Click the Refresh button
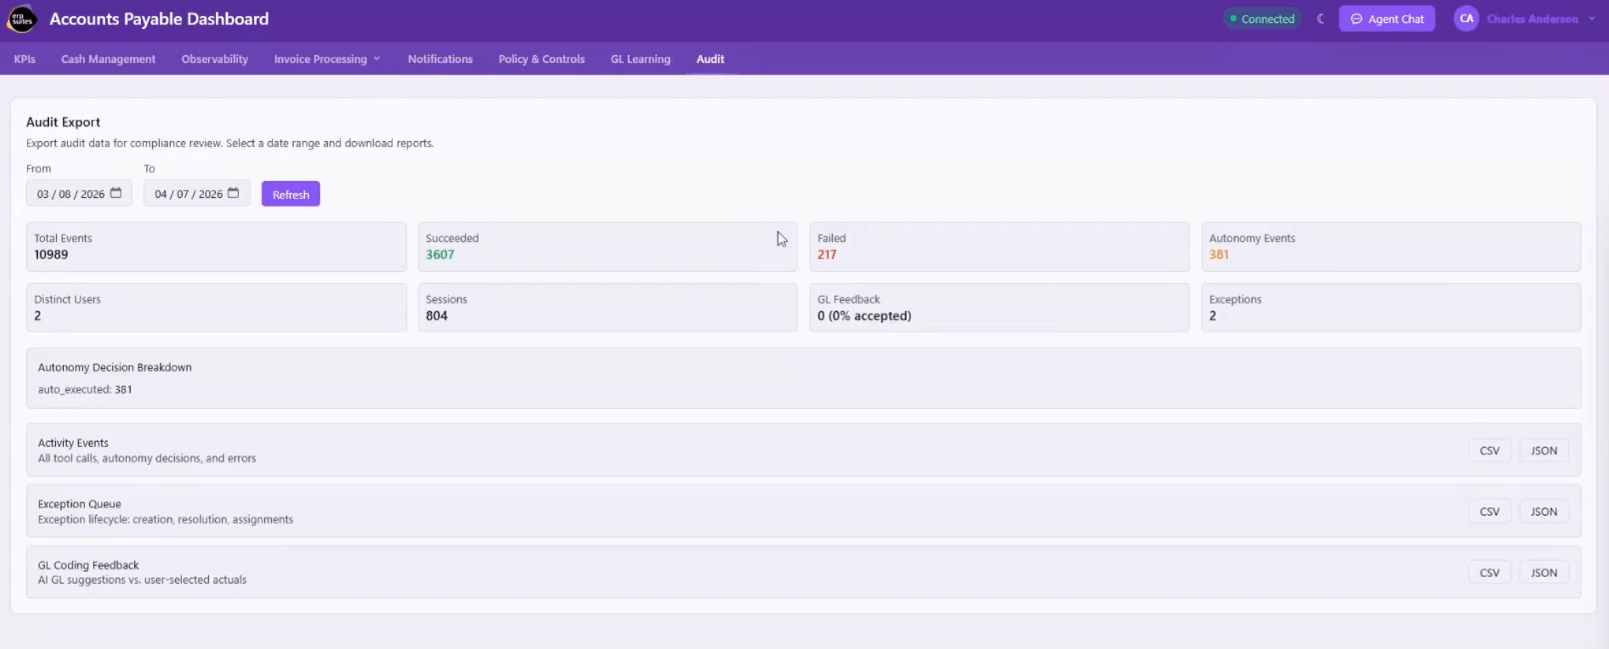1609x649 pixels. coord(291,194)
